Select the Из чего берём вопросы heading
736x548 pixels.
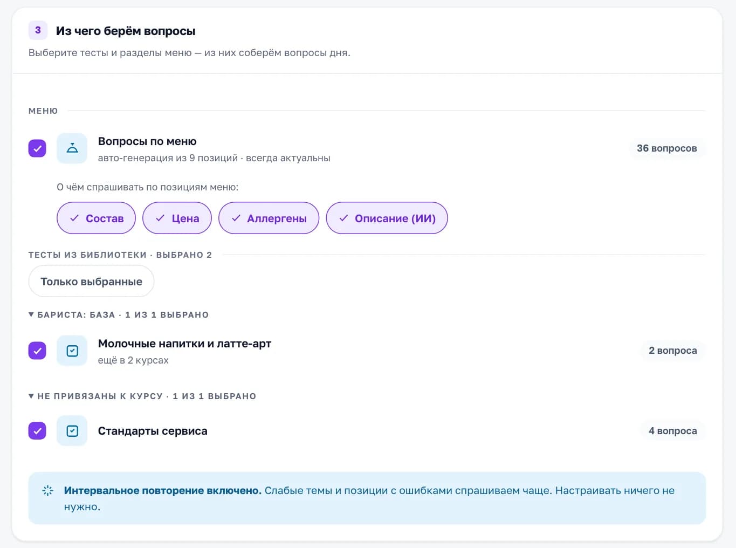[x=126, y=31]
